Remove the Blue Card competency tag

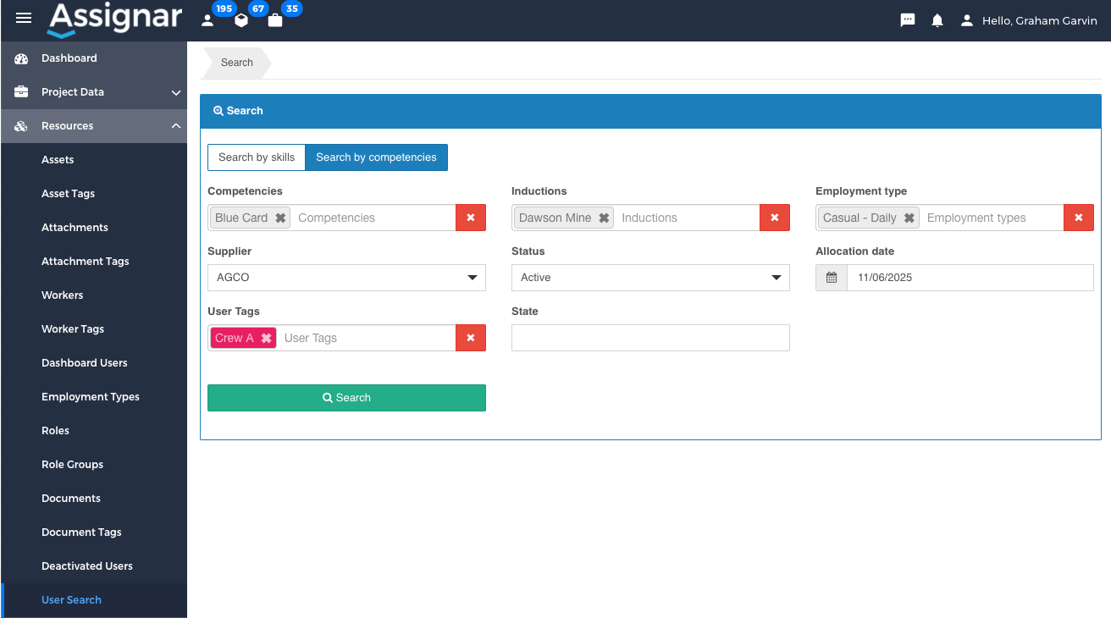280,218
